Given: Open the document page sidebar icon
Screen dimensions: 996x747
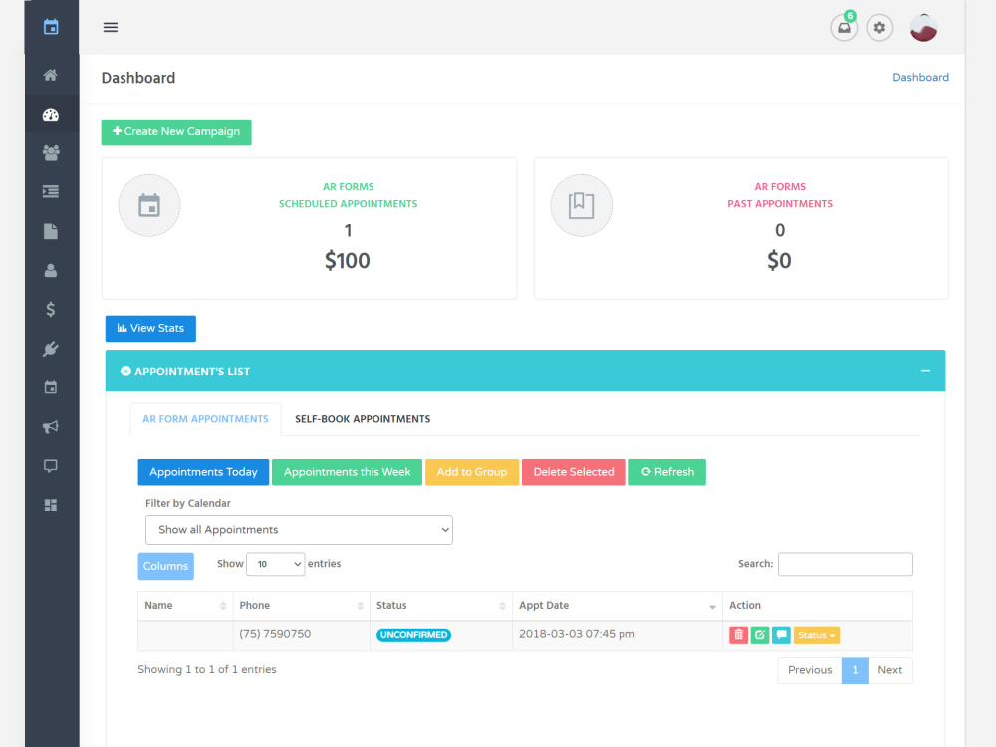Looking at the screenshot, I should click(51, 231).
